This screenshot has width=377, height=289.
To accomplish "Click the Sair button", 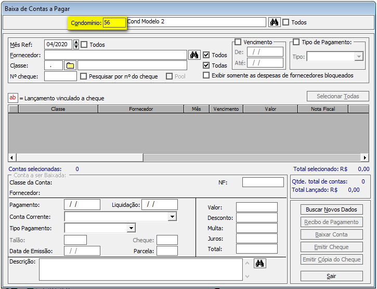I will tap(331, 276).
